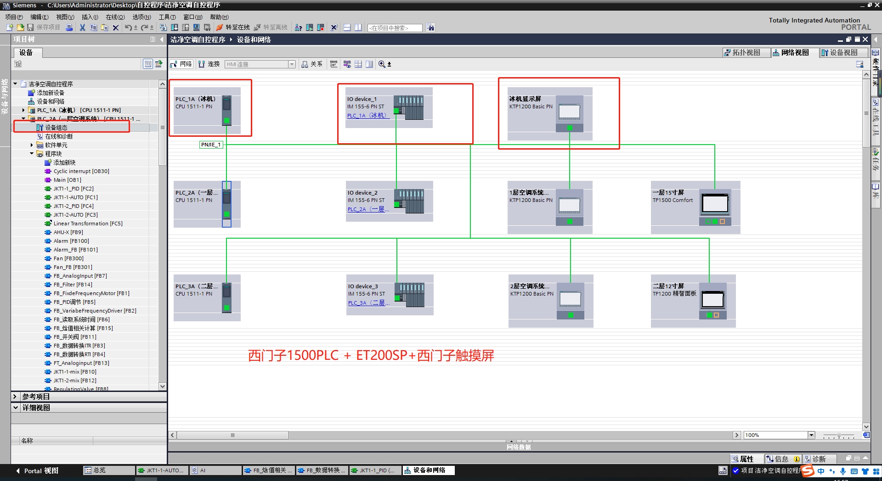882x481 pixels.
Task: Click the Undo arrow icon
Action: (128, 28)
